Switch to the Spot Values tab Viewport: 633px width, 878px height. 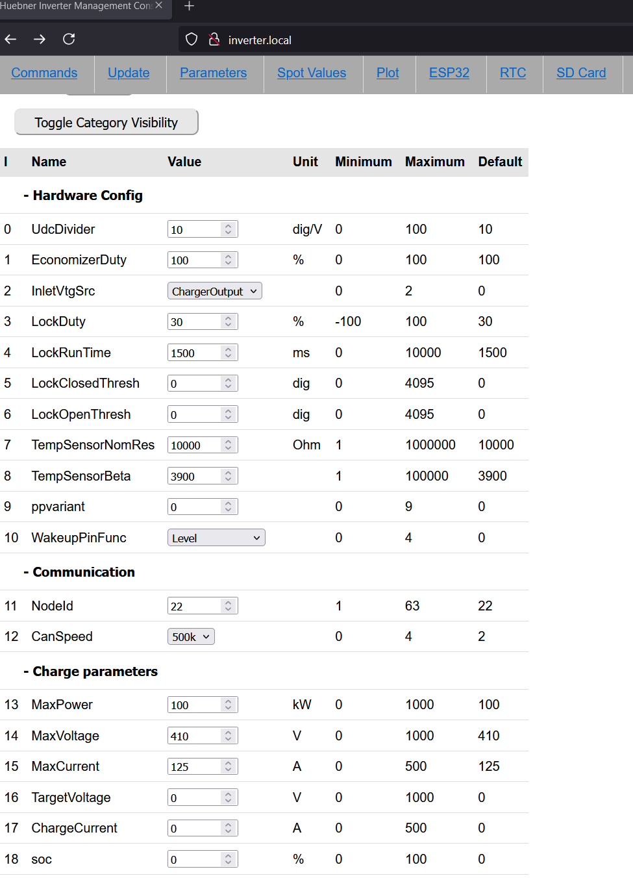point(312,73)
